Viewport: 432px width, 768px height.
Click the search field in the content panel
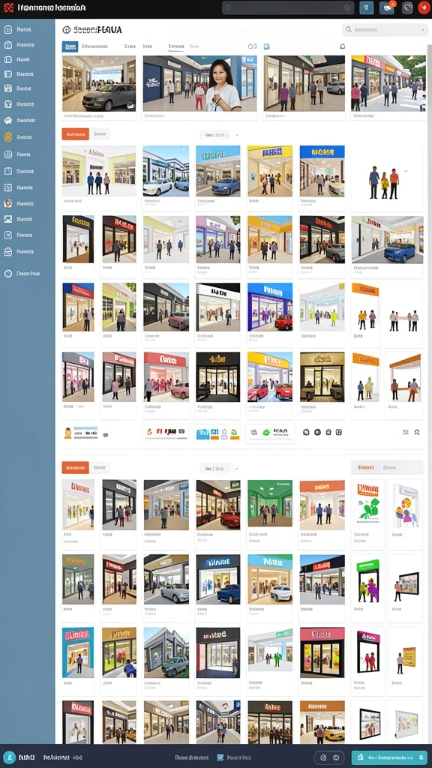click(x=385, y=30)
